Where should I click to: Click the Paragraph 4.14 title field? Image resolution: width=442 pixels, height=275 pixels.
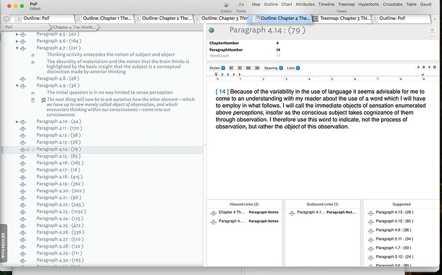coord(267,30)
